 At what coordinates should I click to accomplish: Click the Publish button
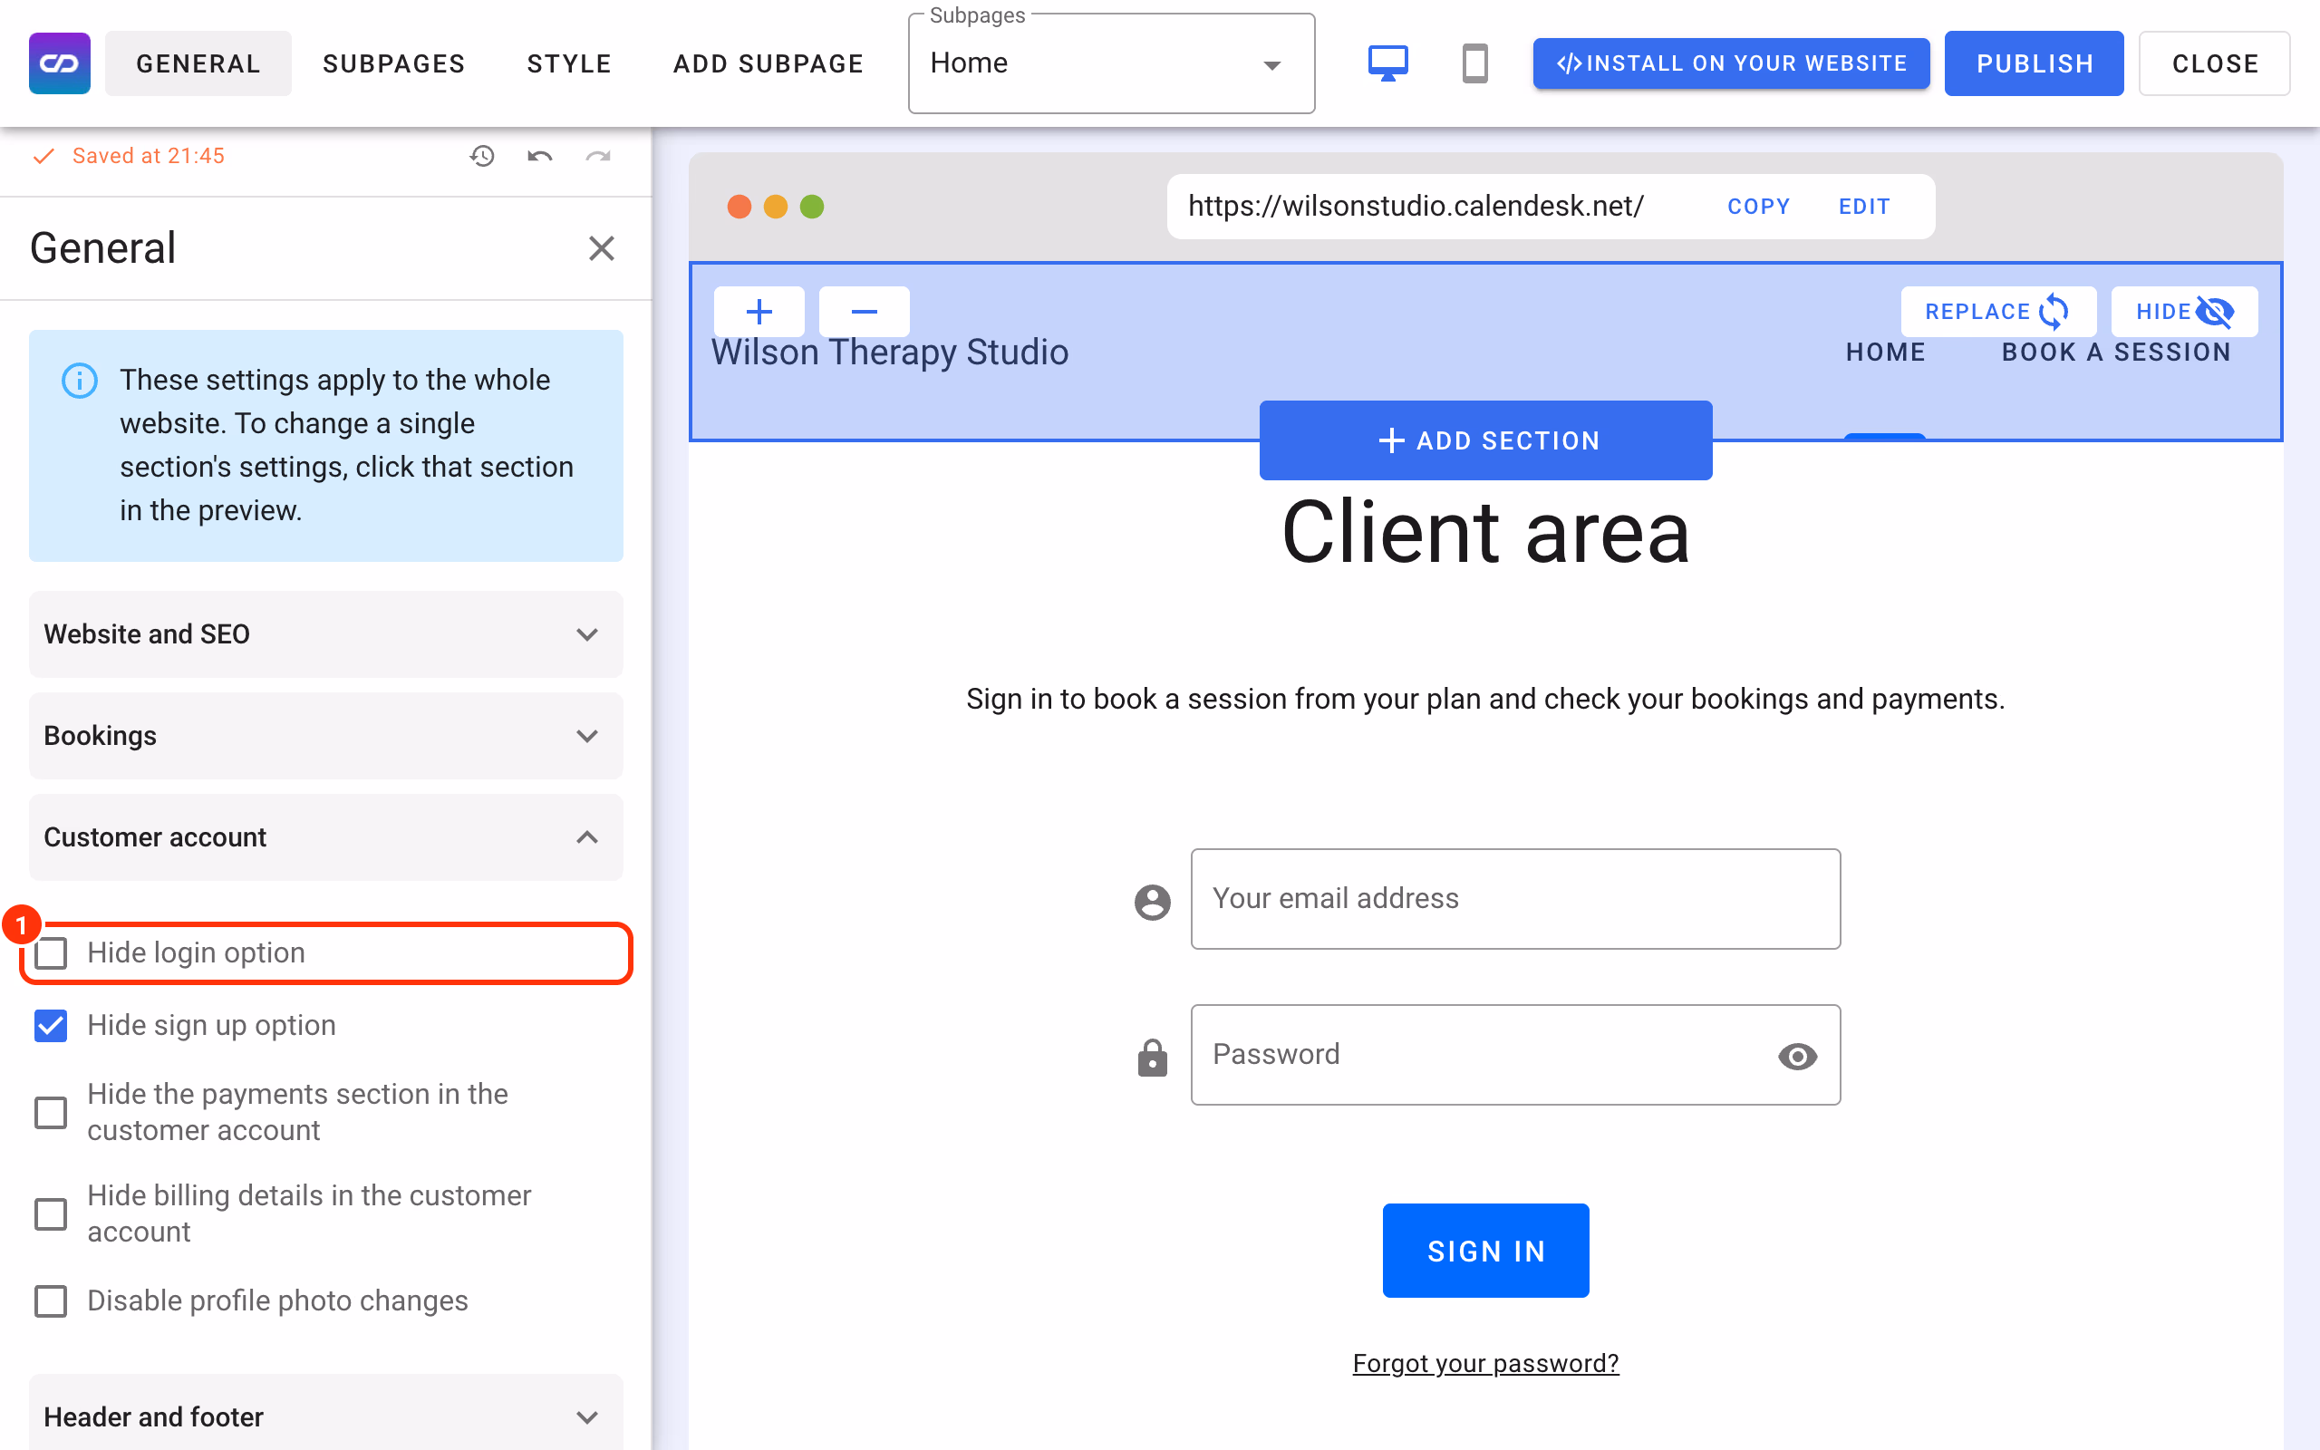2035,63
